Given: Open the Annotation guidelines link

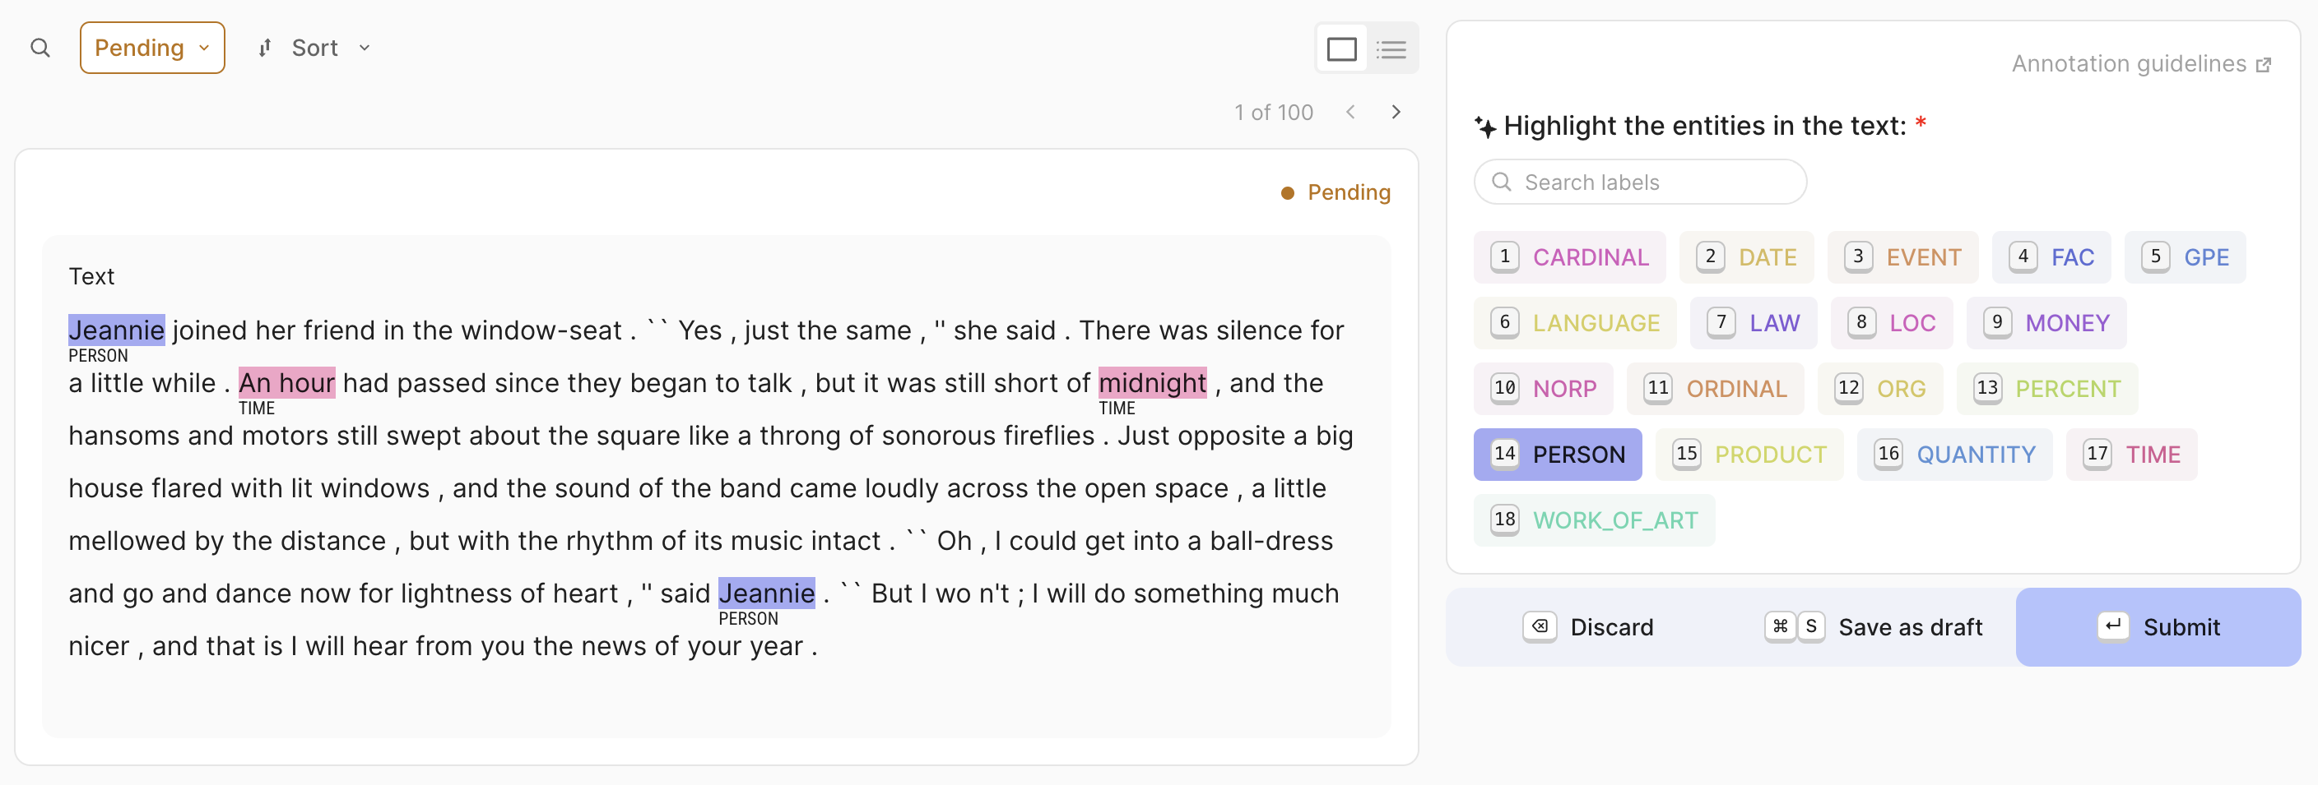Looking at the screenshot, I should tap(2141, 64).
